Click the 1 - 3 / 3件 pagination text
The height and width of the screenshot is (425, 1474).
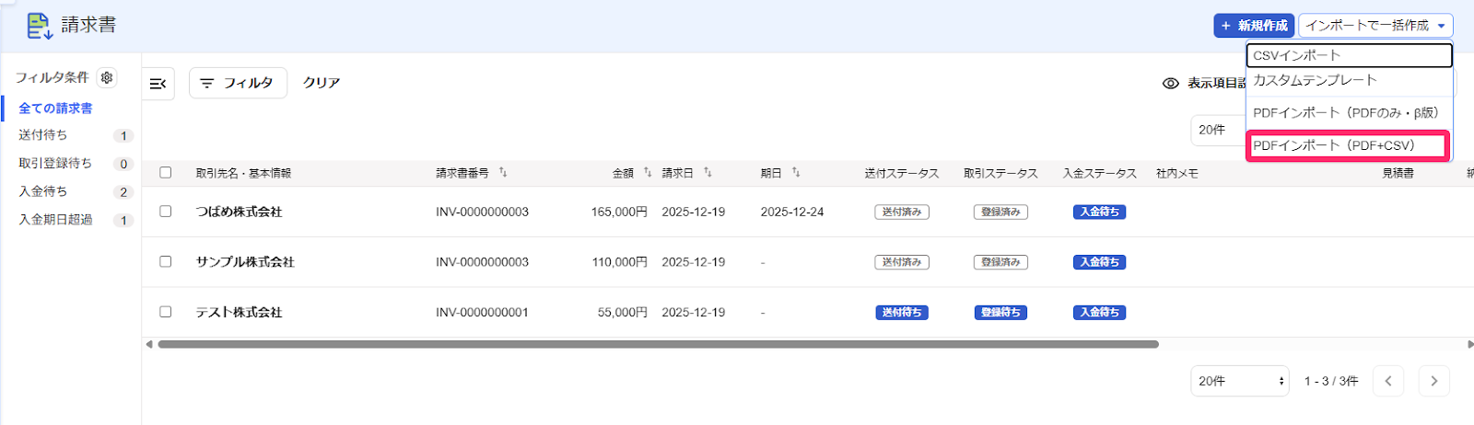pos(1331,381)
